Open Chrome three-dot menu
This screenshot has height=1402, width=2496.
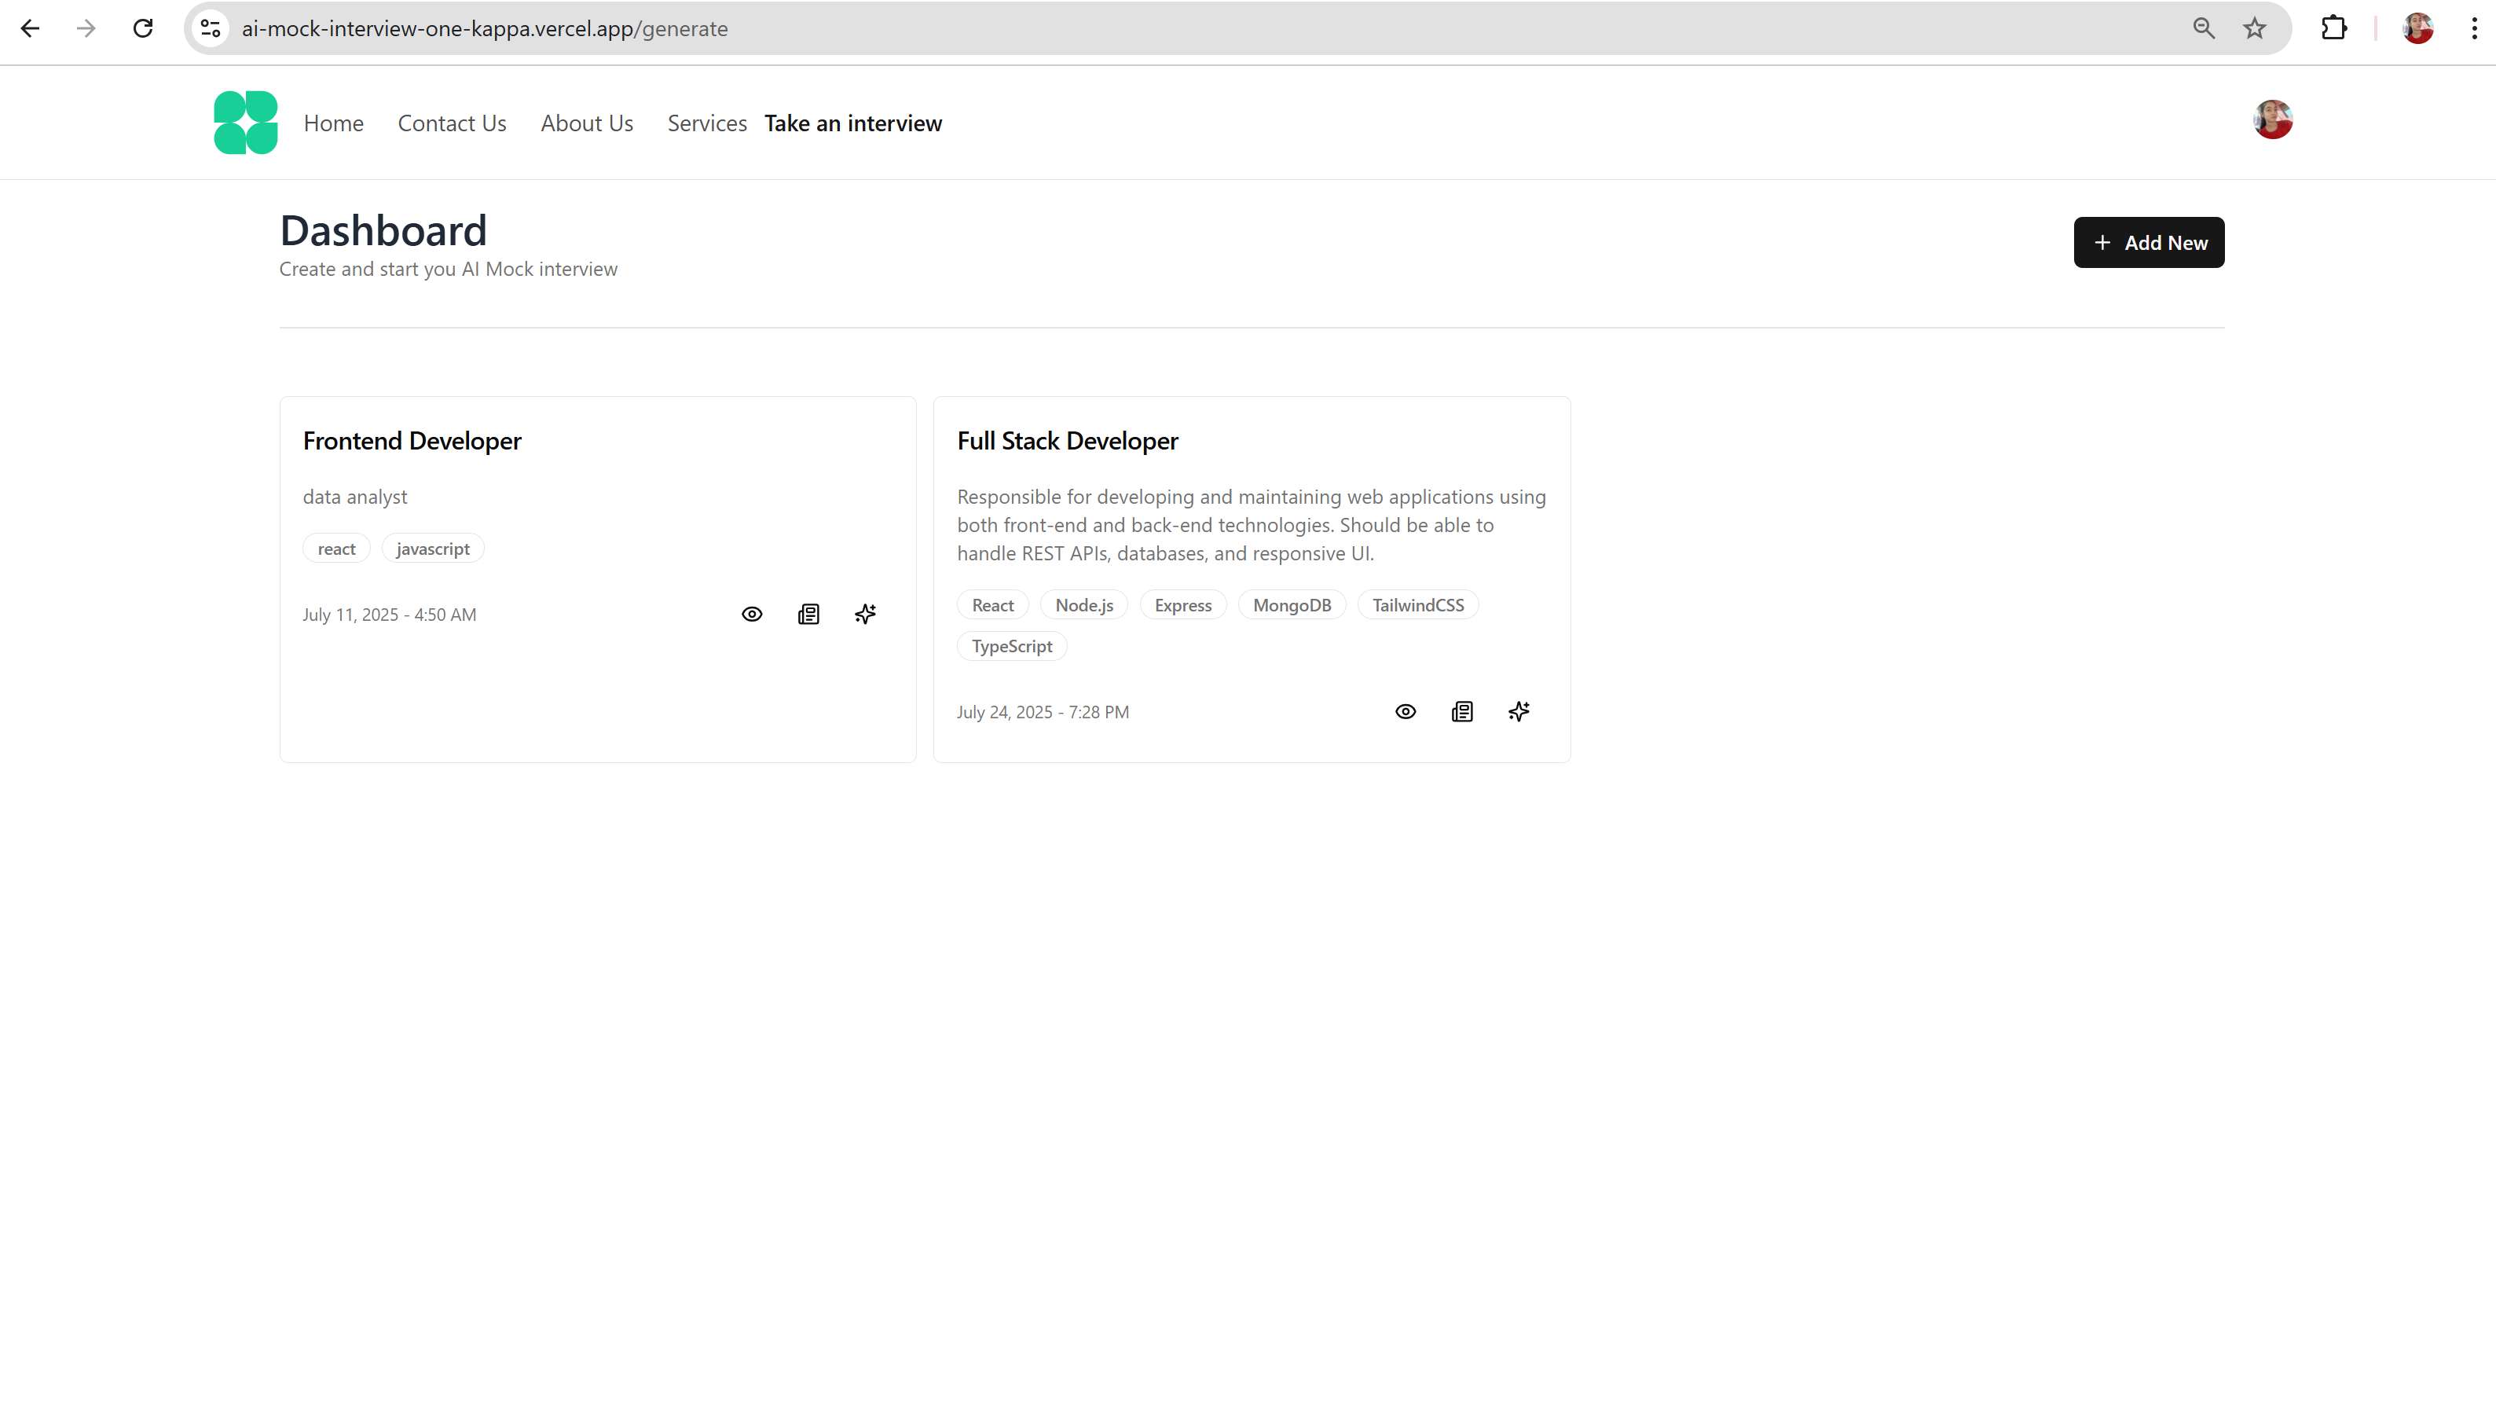click(x=2474, y=28)
